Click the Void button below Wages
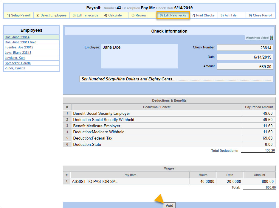The height and width of the screenshot is (208, 279). coord(169,205)
